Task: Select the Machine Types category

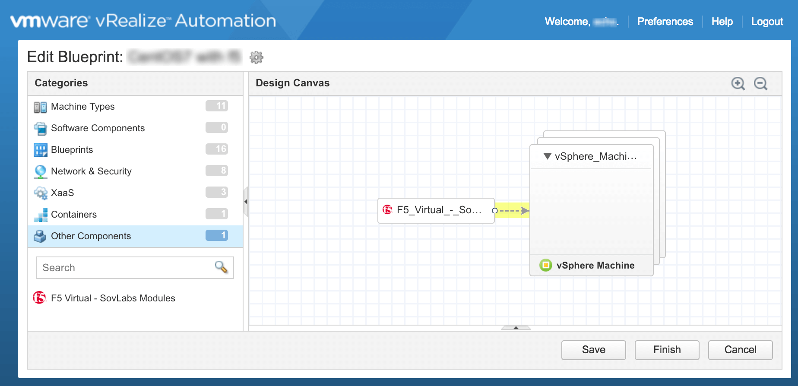Action: (x=135, y=107)
